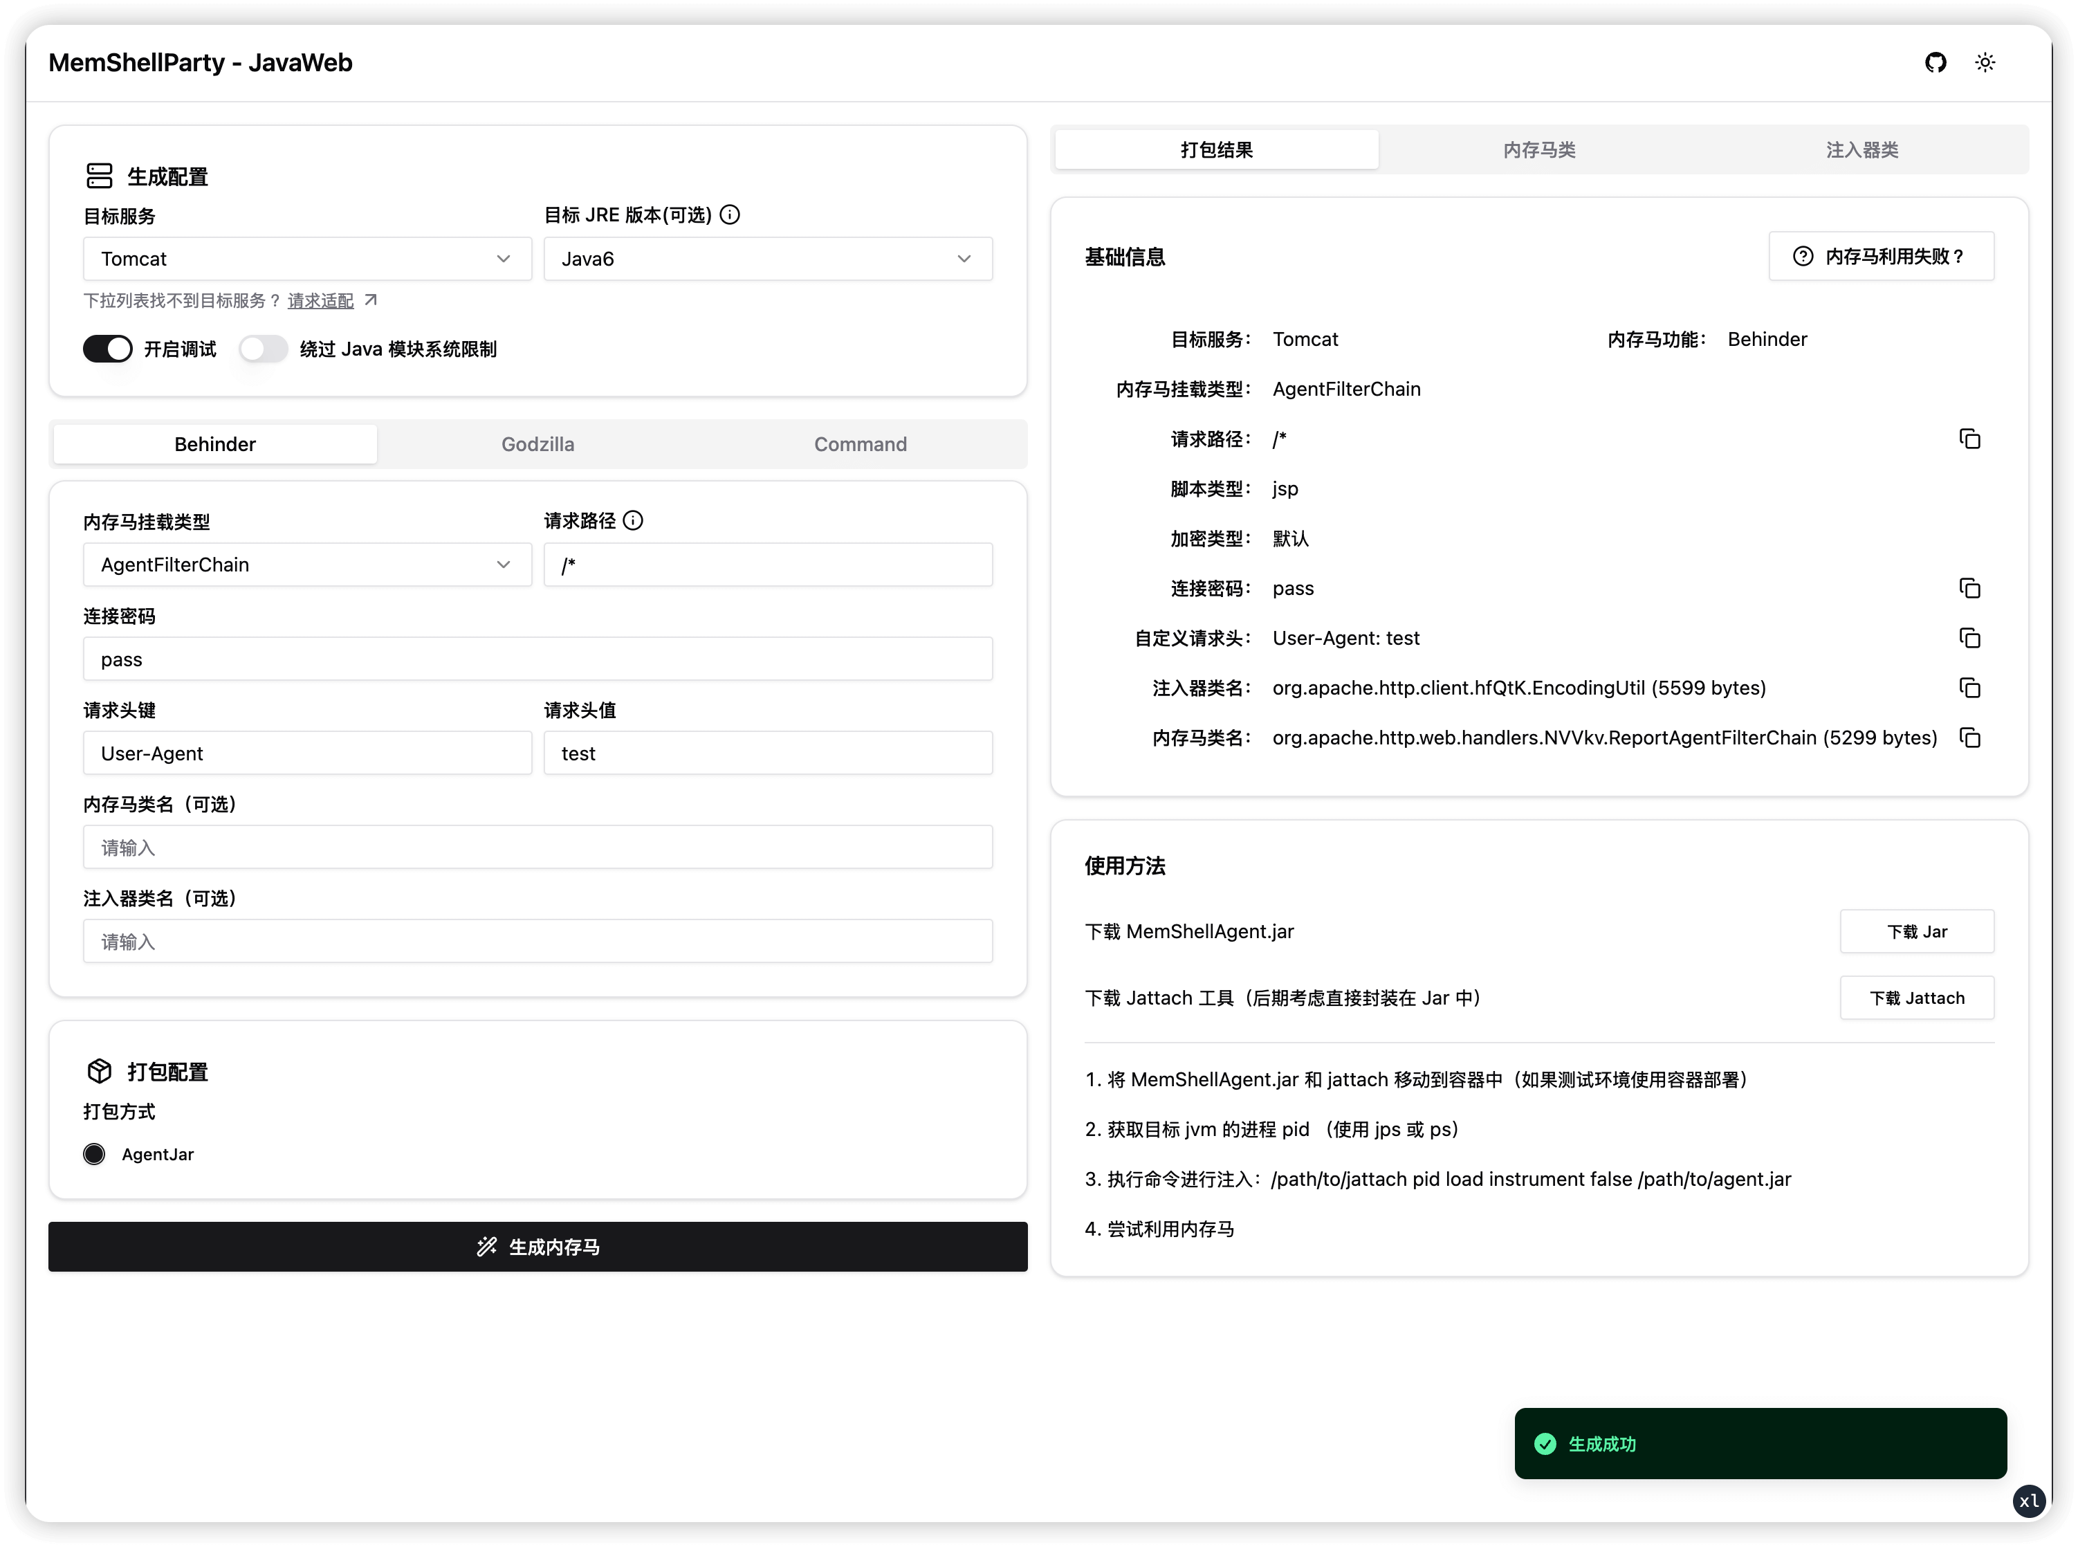Viewport: 2078px width, 1547px height.
Task: Click the 内存马利用失败? help button
Action: pos(1882,256)
